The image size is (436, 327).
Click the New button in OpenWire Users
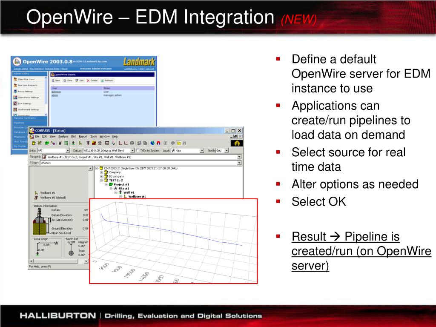(x=56, y=80)
